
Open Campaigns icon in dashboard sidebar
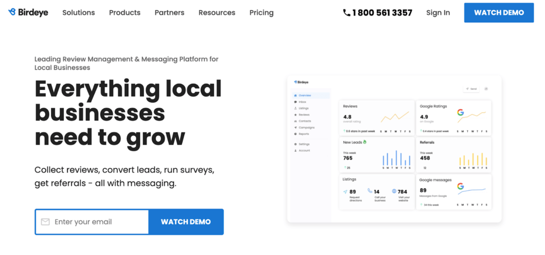click(x=295, y=128)
